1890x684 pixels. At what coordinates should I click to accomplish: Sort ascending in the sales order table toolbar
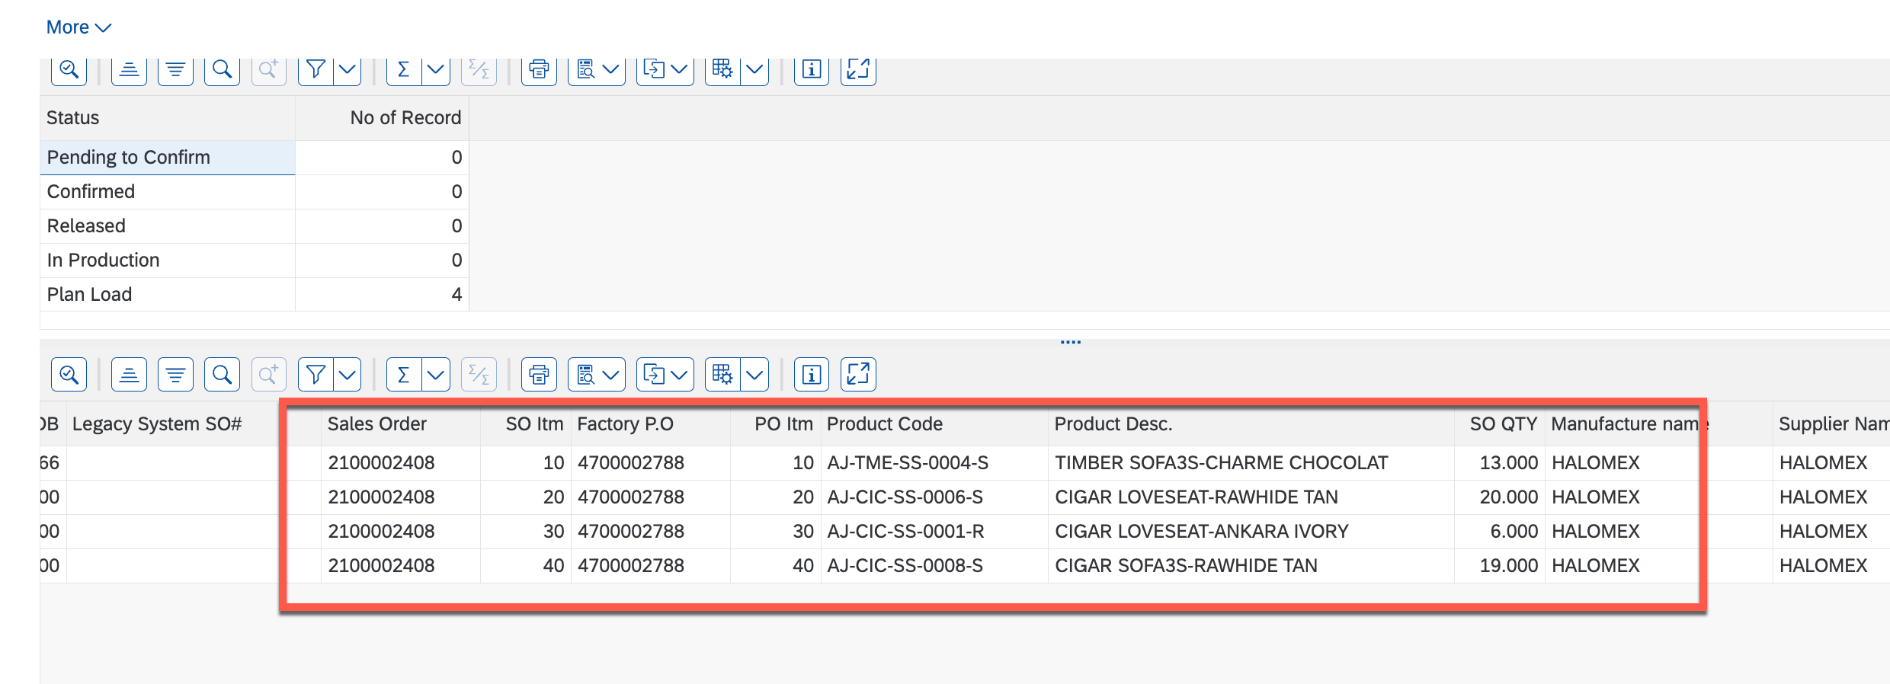pos(129,375)
